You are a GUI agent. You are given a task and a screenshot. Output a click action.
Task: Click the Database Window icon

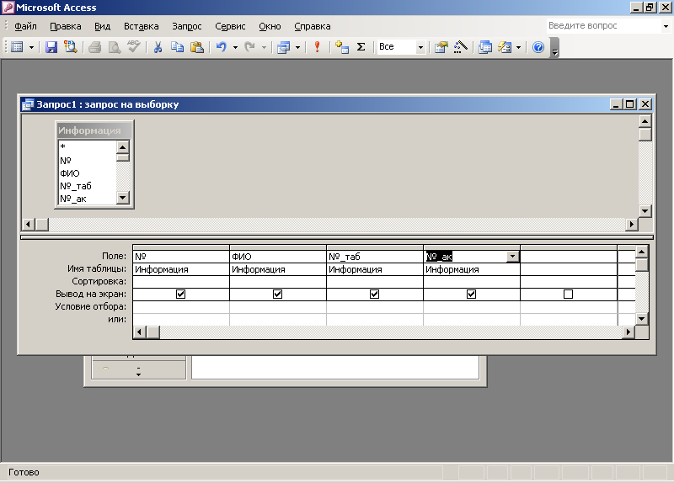click(x=485, y=47)
